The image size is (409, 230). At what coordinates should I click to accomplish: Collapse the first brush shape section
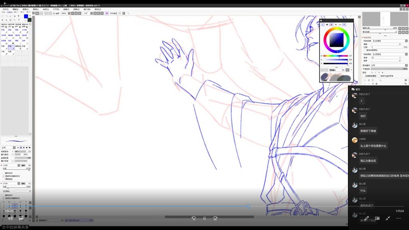click(1, 165)
